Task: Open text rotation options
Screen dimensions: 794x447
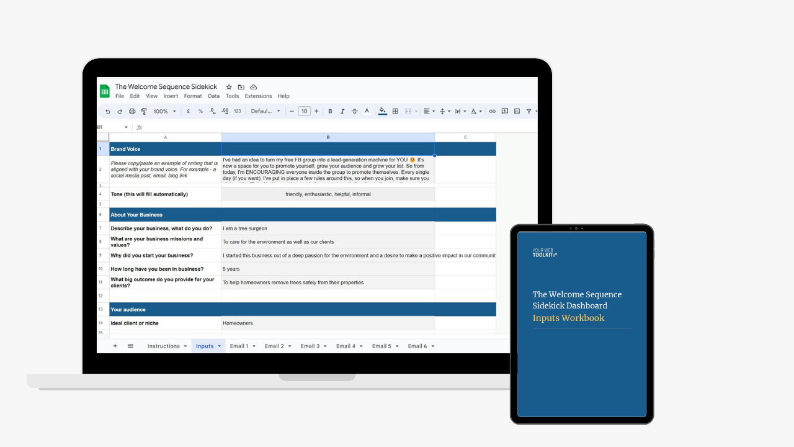Action: (476, 112)
